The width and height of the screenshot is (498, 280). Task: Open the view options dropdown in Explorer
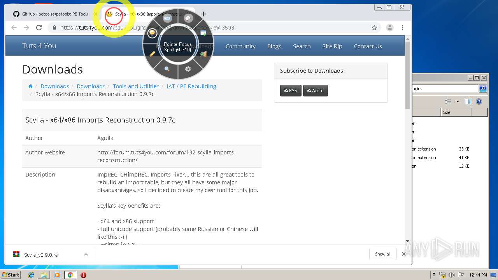pyautogui.click(x=458, y=101)
